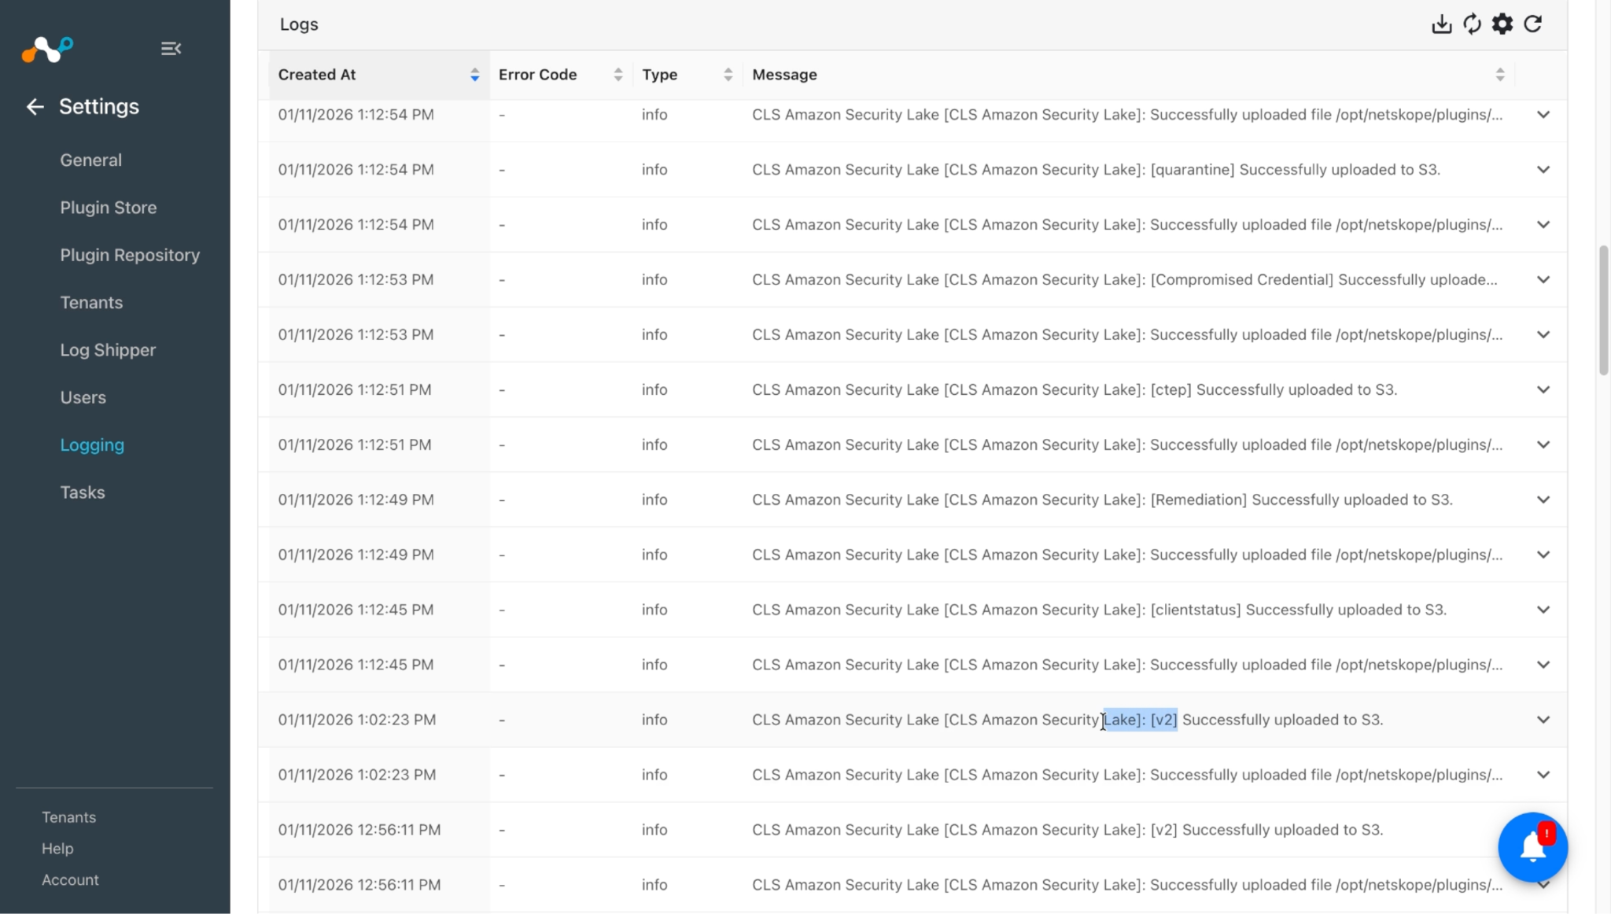Sort by Type column arrows
This screenshot has width=1611, height=914.
point(728,75)
